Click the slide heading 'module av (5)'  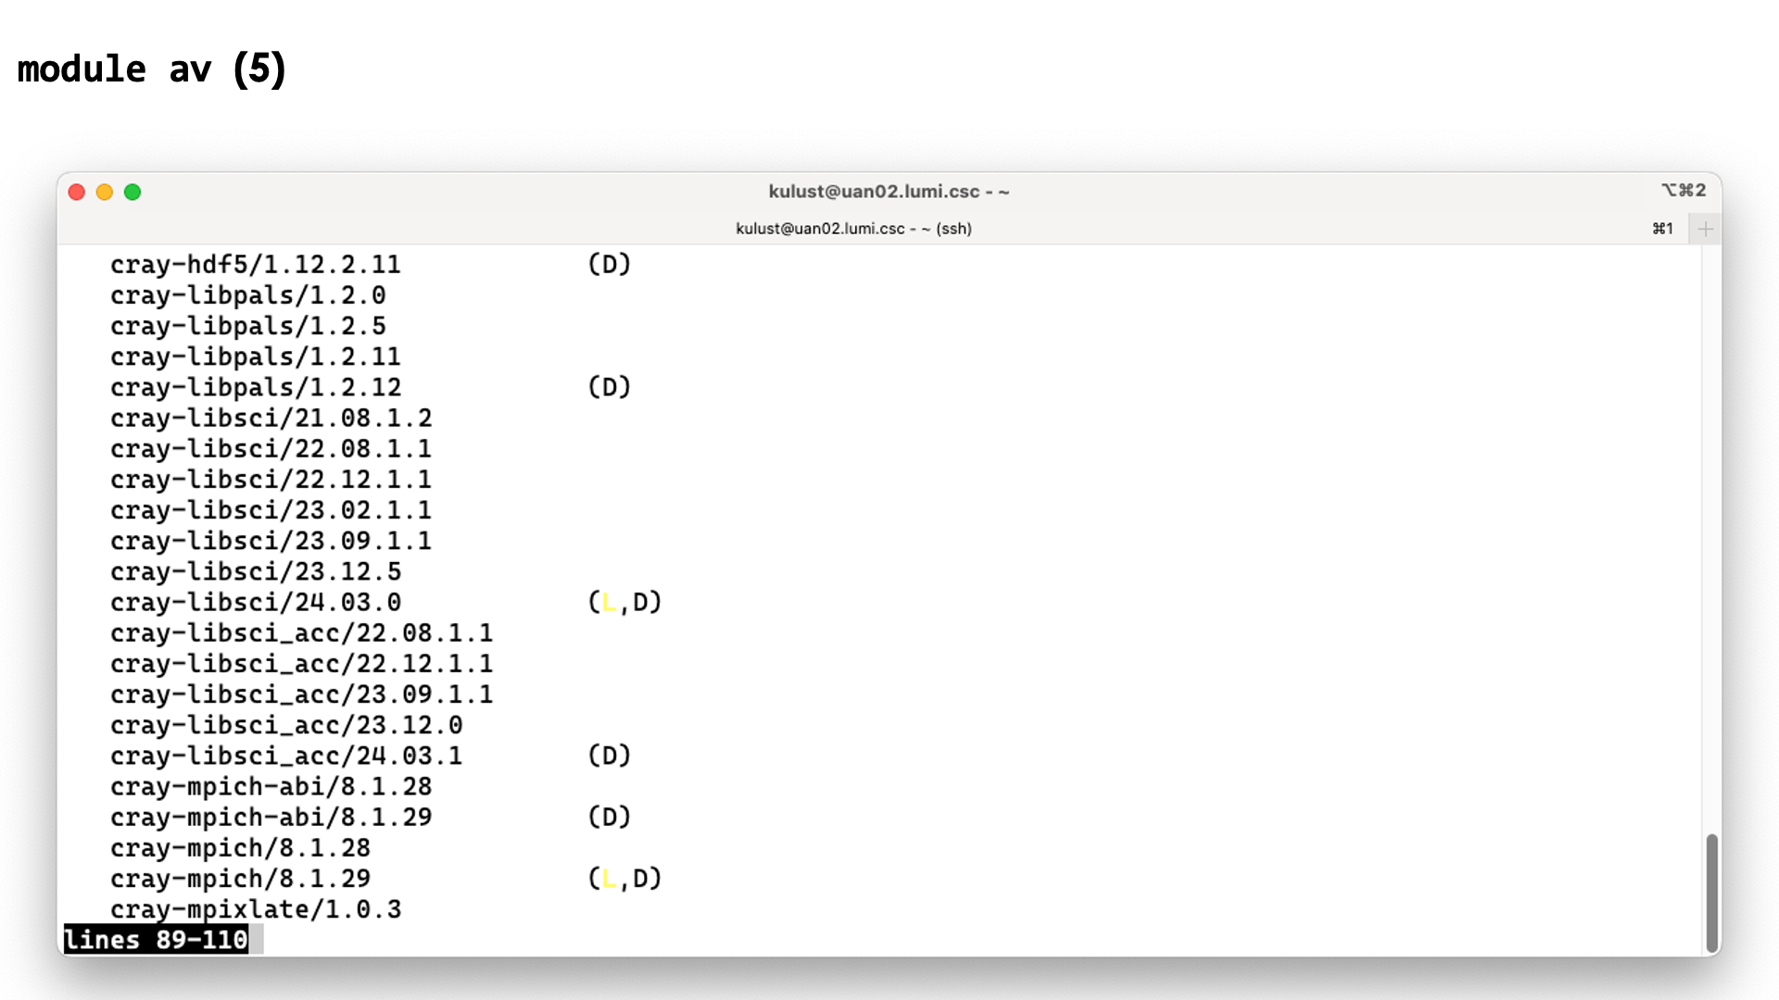pyautogui.click(x=152, y=69)
